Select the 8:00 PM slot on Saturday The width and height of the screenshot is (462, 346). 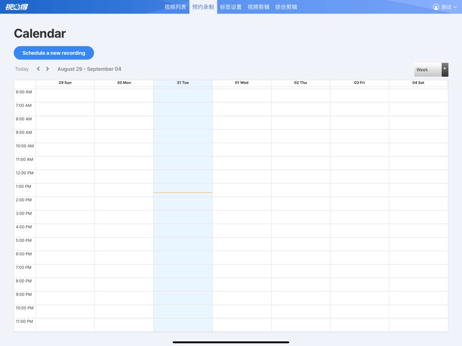[418, 284]
